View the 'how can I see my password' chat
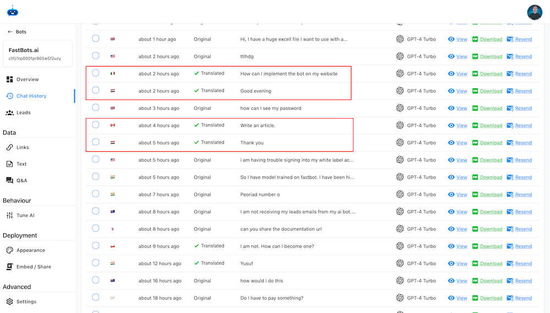 point(458,108)
